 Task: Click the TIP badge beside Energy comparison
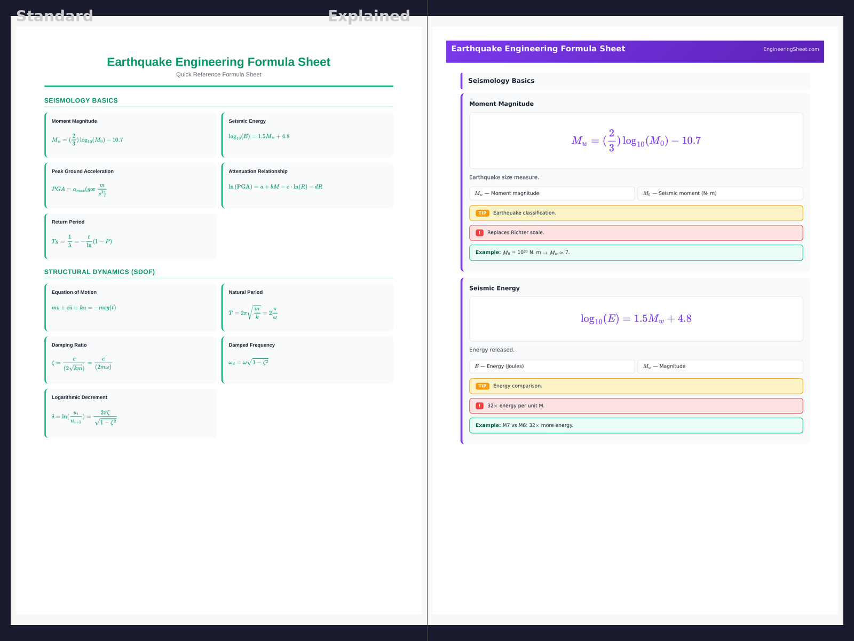482,386
